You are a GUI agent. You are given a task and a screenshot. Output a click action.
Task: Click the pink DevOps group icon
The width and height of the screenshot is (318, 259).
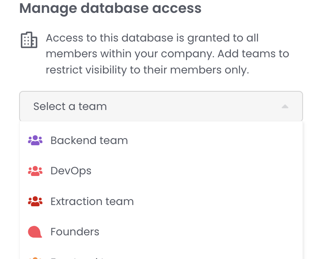click(x=35, y=171)
